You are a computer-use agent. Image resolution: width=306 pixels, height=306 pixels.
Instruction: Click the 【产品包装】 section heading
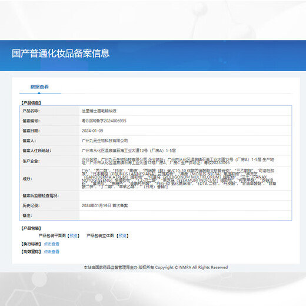(x=31, y=228)
